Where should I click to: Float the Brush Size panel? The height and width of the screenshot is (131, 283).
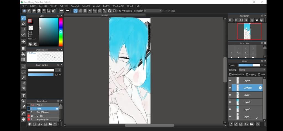tap(262, 43)
